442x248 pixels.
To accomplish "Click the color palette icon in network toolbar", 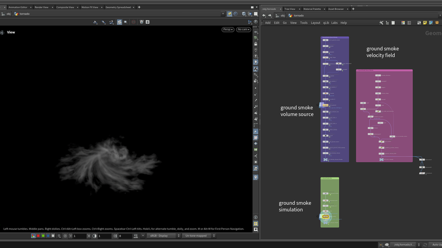I will pos(403,23).
